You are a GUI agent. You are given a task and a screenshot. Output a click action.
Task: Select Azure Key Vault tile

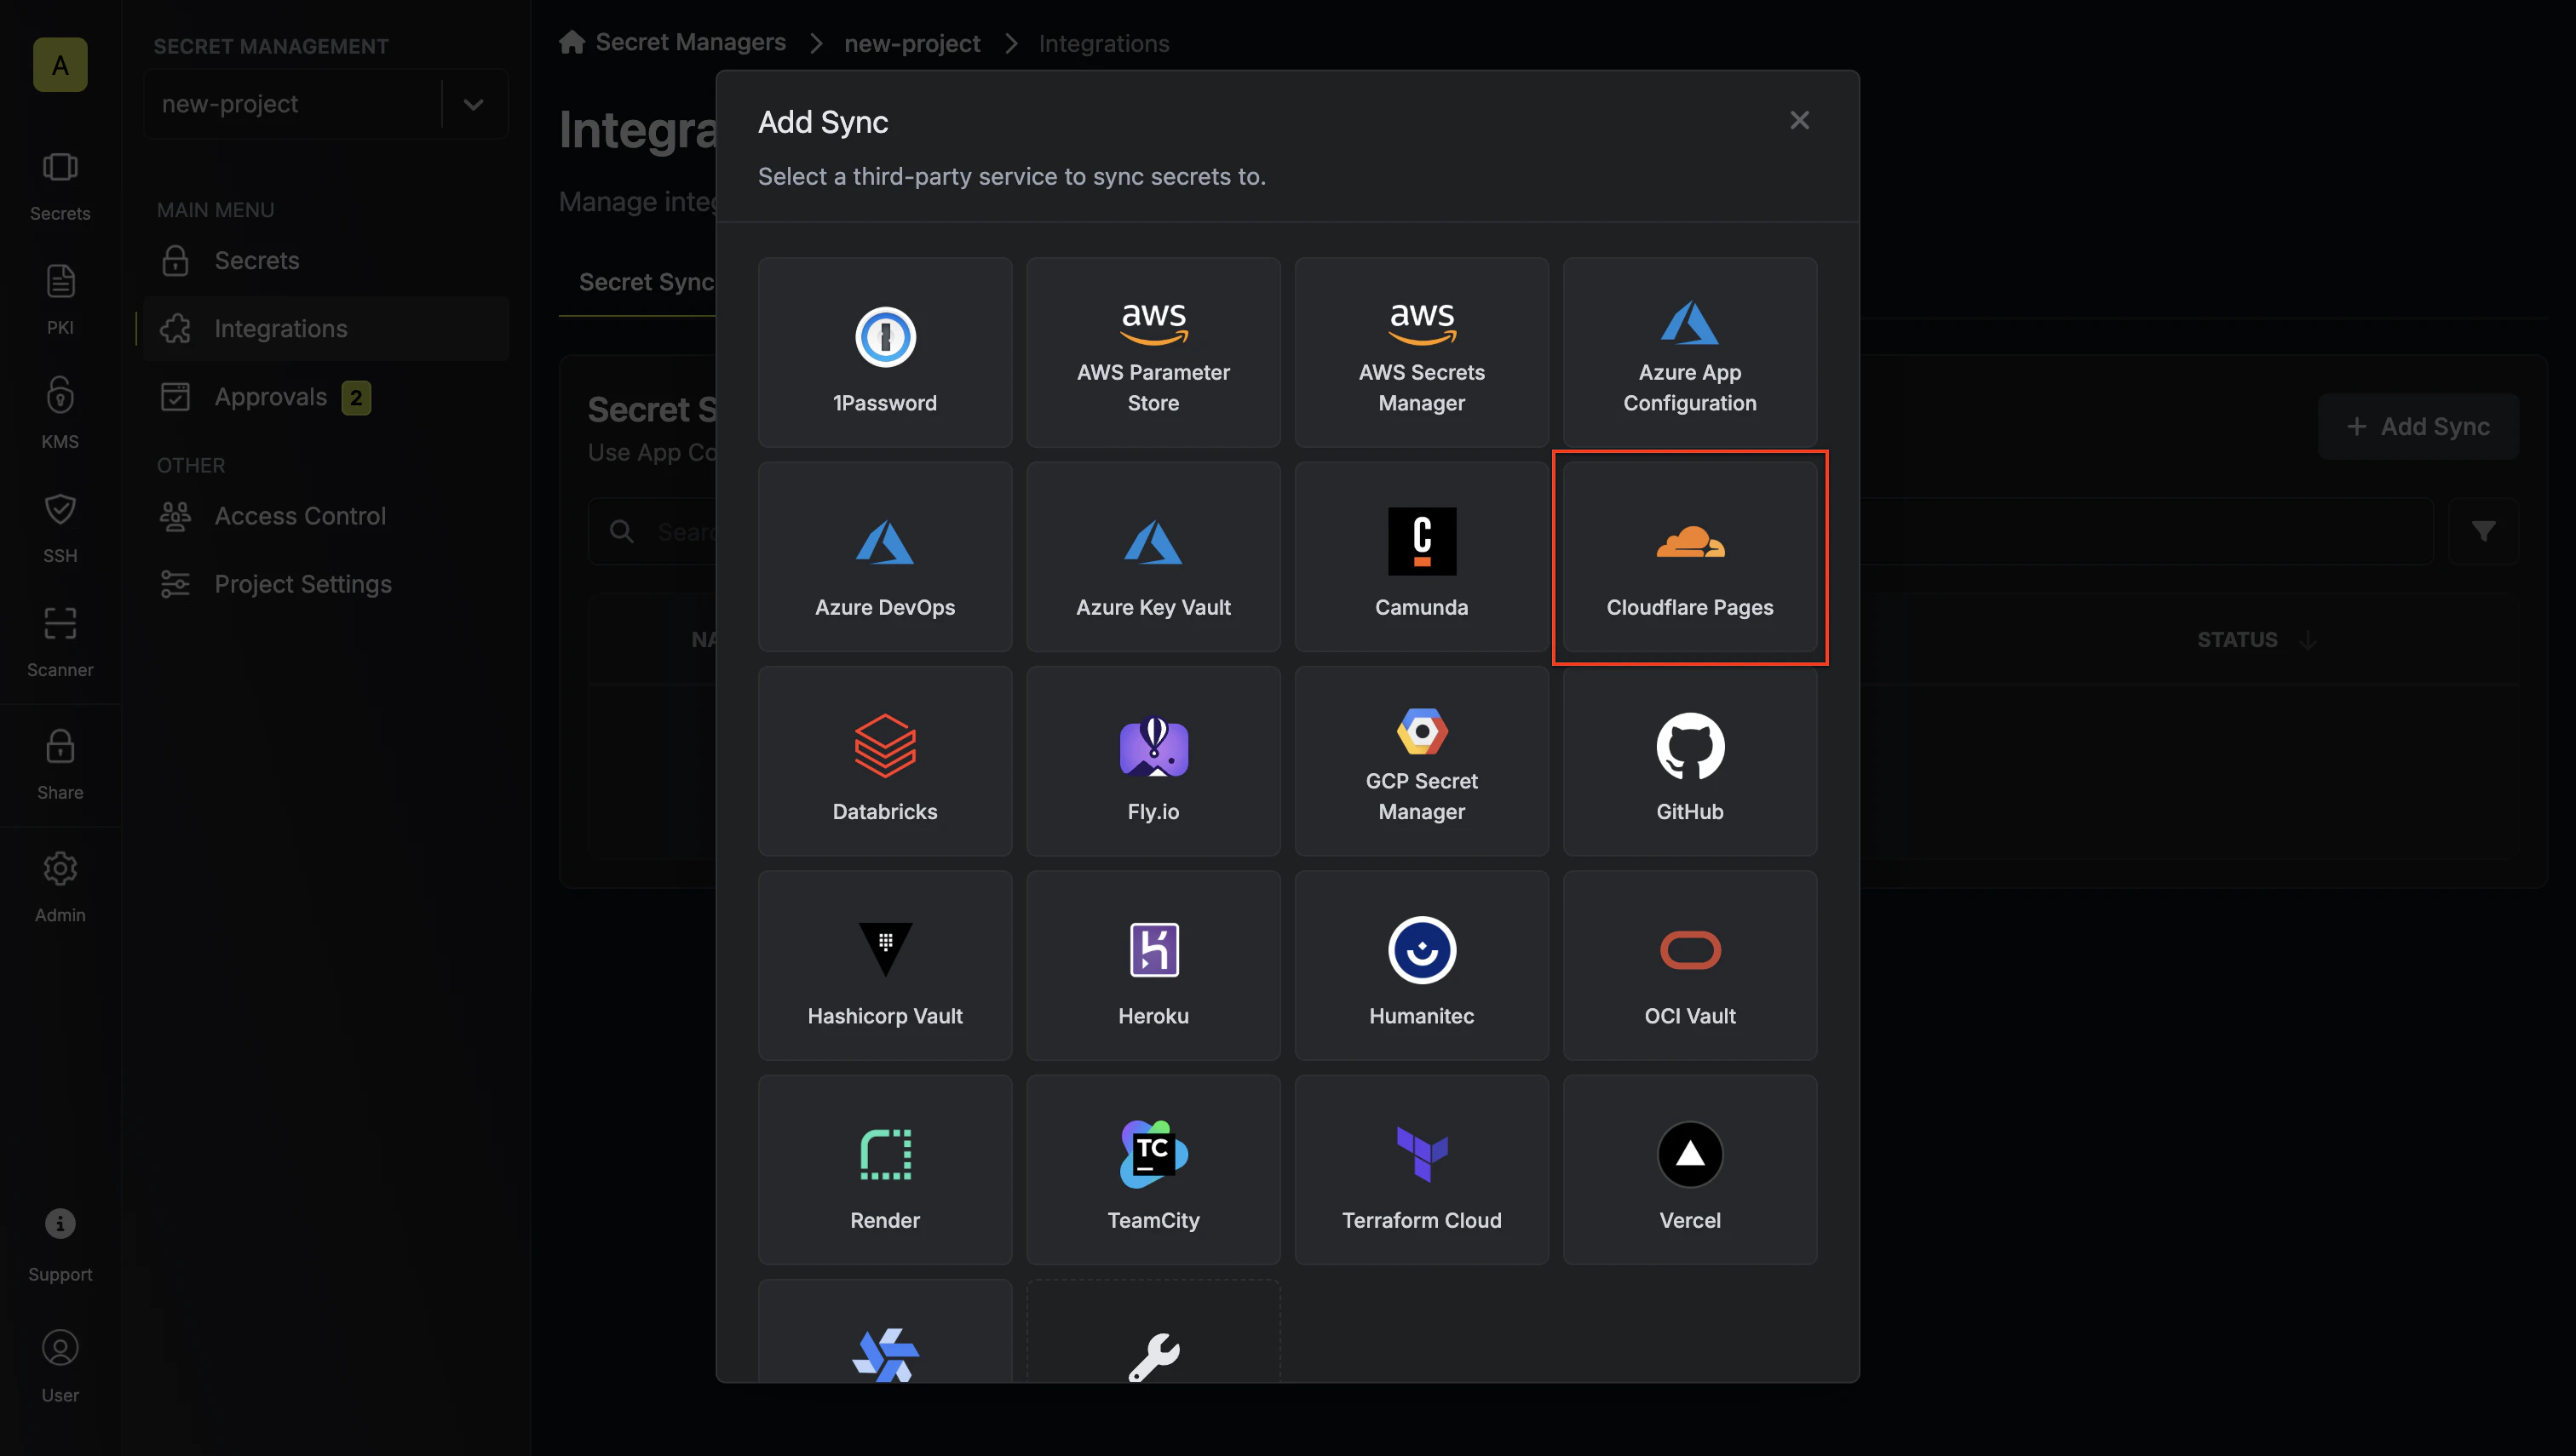coord(1153,556)
